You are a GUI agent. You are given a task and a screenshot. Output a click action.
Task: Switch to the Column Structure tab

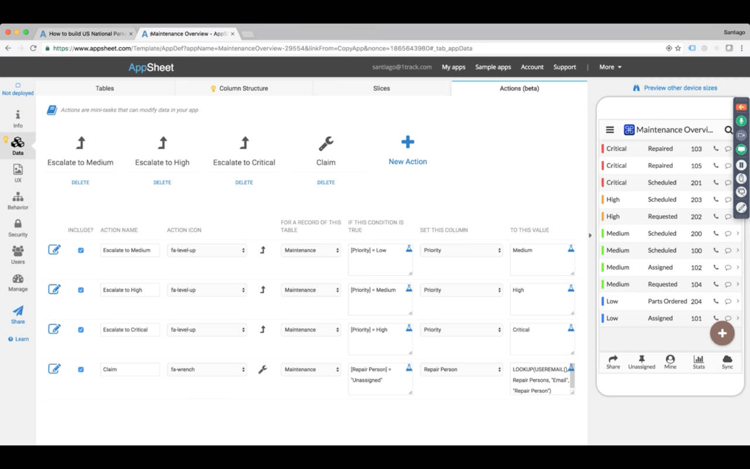(244, 88)
